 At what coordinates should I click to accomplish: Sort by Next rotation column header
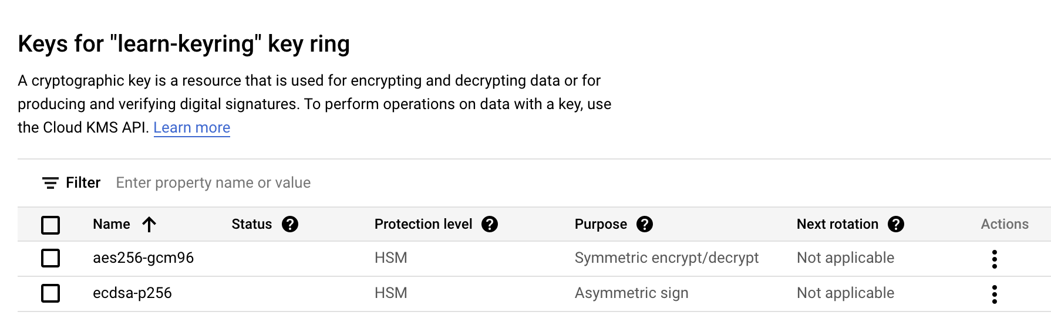click(837, 224)
